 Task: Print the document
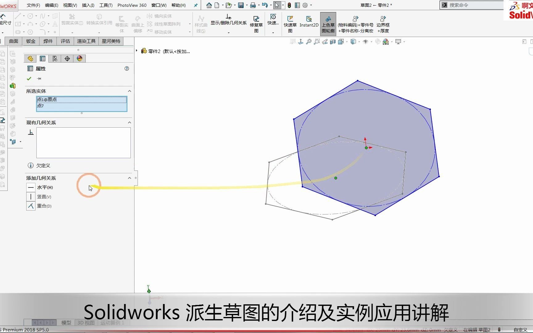click(253, 5)
